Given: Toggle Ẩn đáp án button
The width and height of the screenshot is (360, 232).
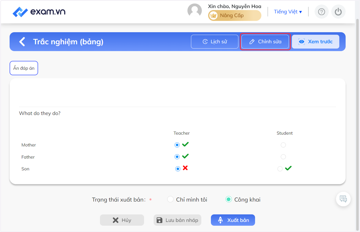Looking at the screenshot, I should (x=24, y=68).
